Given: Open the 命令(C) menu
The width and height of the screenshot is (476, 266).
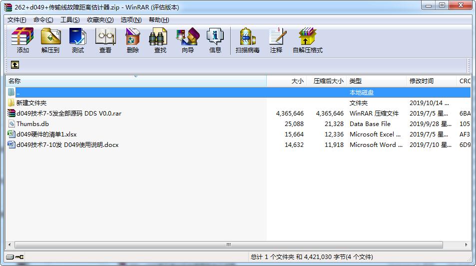Looking at the screenshot, I should [43, 19].
